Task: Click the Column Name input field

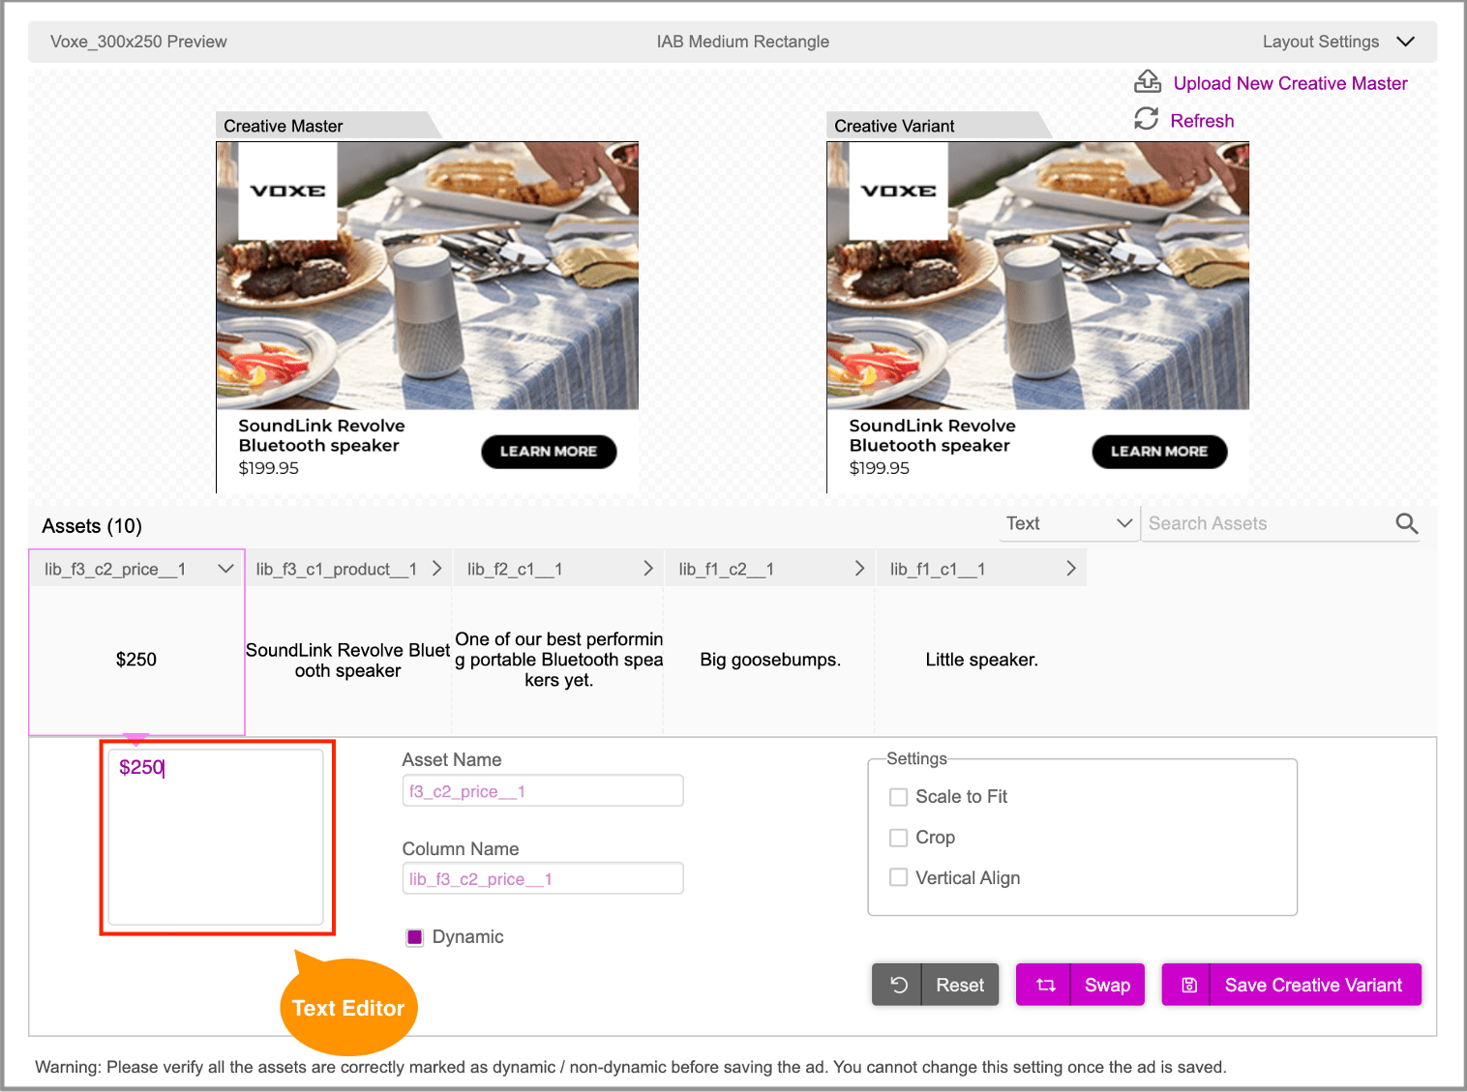Action: (543, 879)
